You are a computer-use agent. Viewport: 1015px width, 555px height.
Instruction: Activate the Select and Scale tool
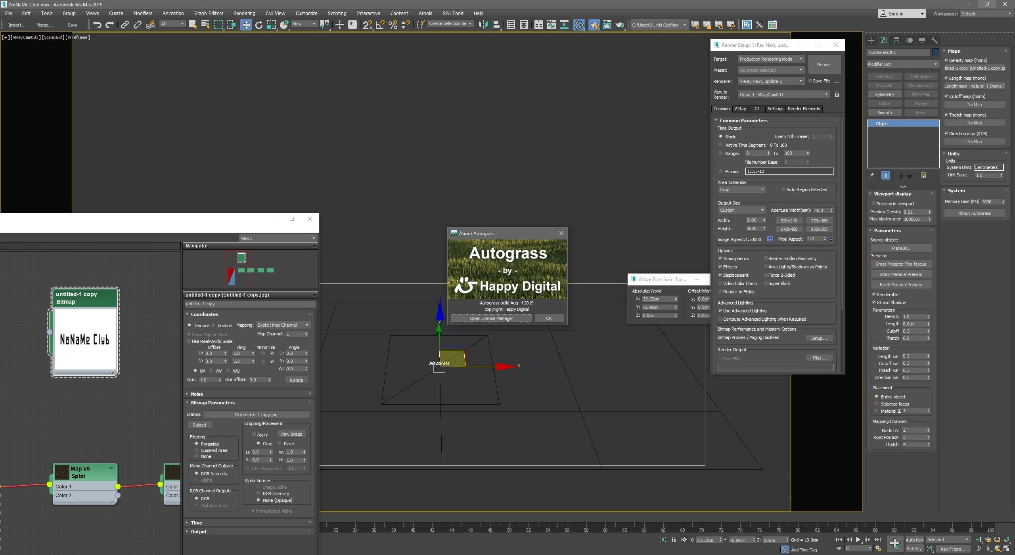272,25
